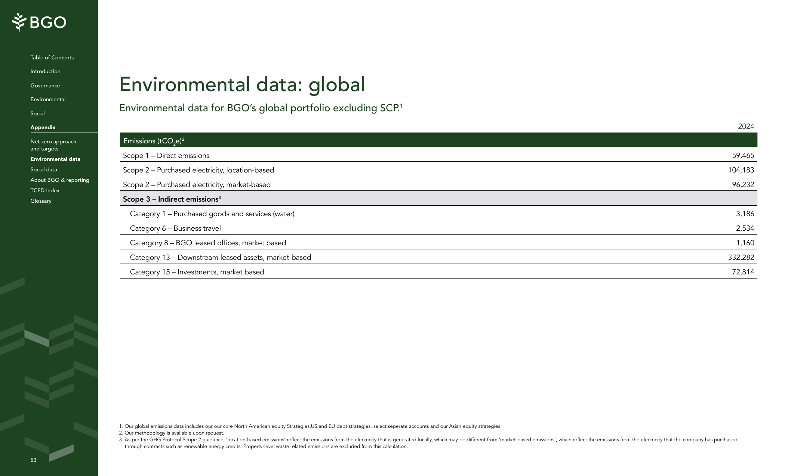
Task: Click value 59,465
Action: [x=743, y=156]
